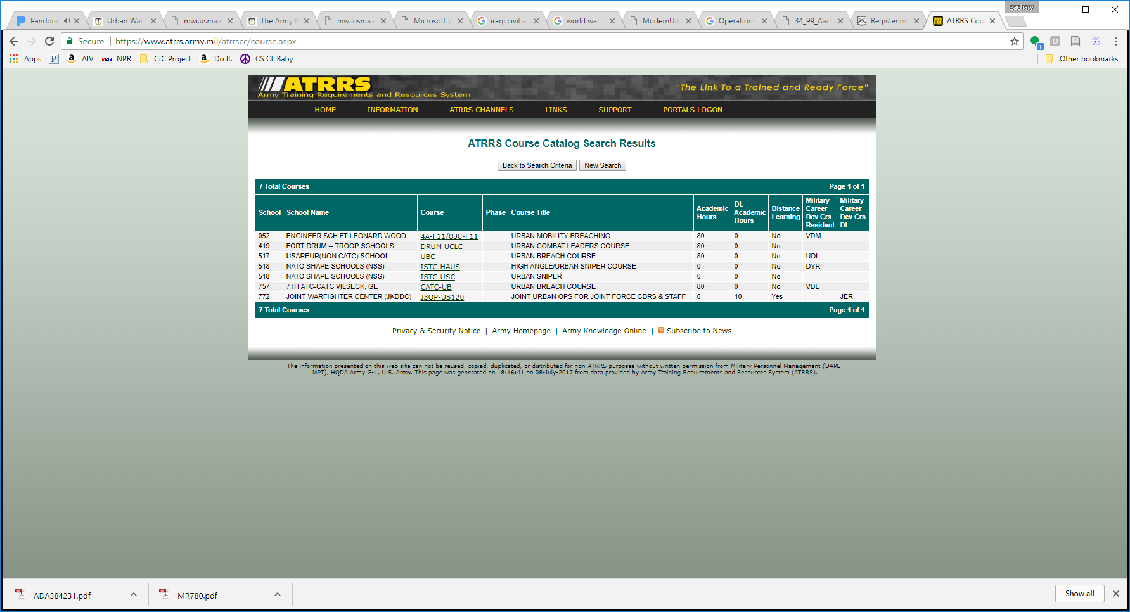The width and height of the screenshot is (1130, 612).
Task: Click the browser back arrow
Action: click(14, 41)
